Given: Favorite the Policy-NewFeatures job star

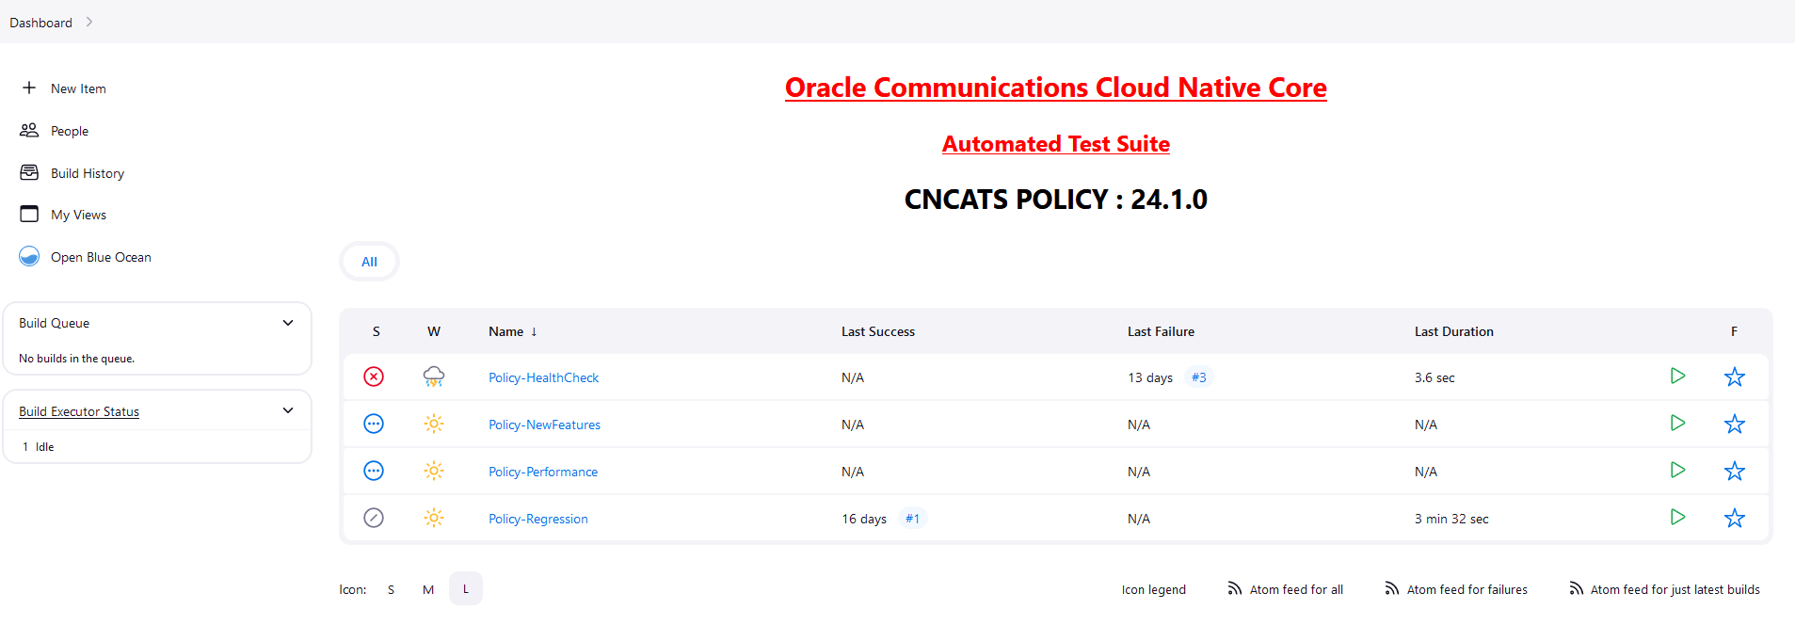Looking at the screenshot, I should point(1735,424).
